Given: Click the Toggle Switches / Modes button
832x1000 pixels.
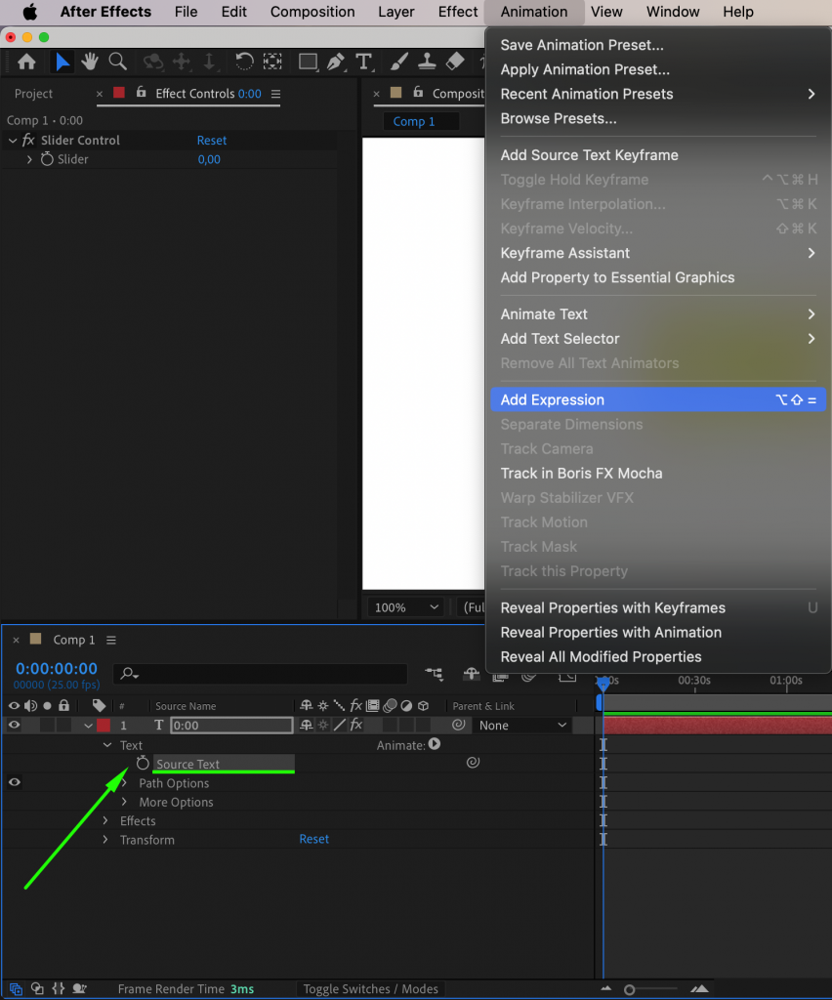Looking at the screenshot, I should [x=370, y=988].
